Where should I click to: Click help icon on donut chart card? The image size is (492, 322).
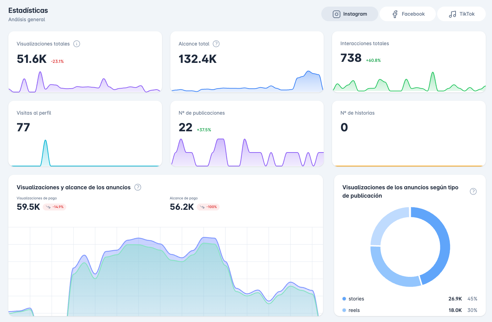[473, 191]
